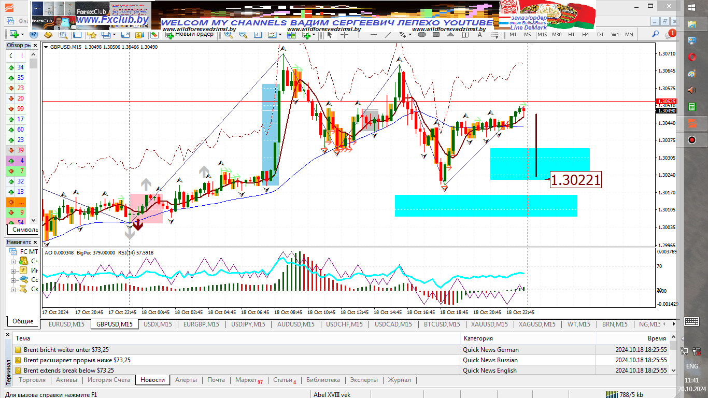Screen dimensions: 708x398
Task: Open the Market Watch gold stack icon
Action: coord(48,34)
